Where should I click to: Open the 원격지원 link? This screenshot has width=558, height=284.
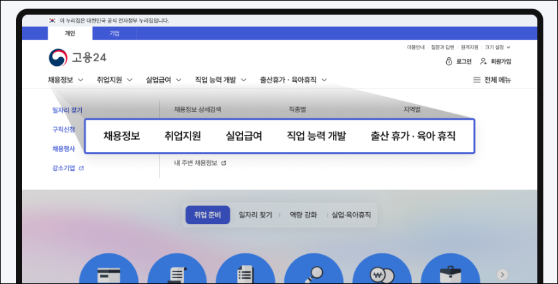469,47
